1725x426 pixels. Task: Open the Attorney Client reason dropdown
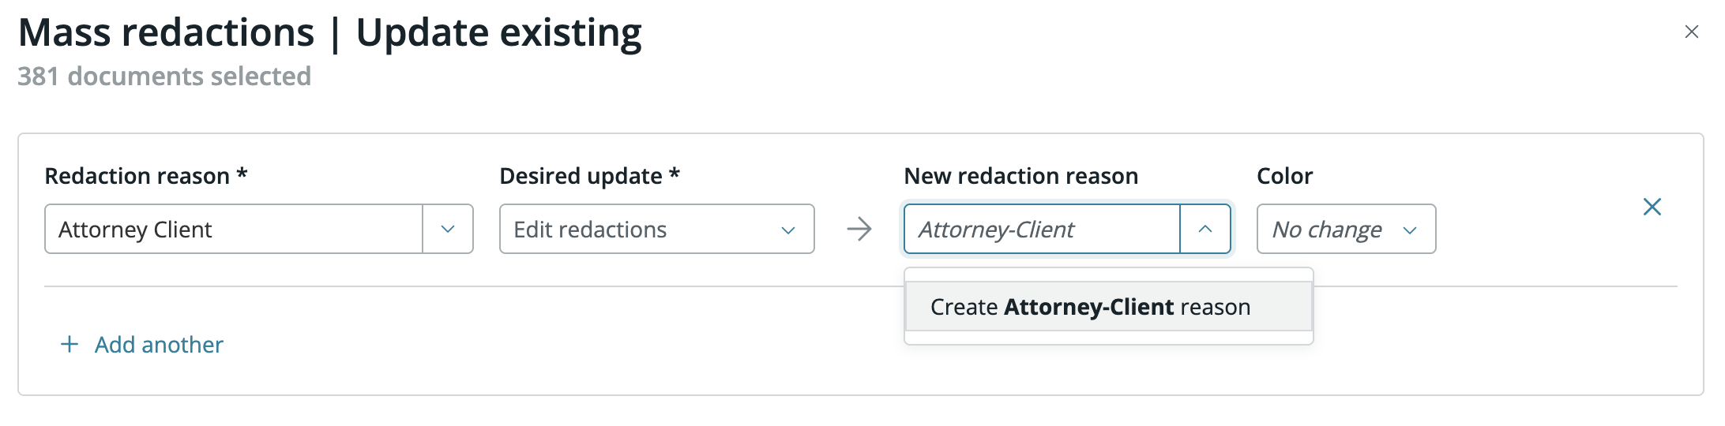(x=259, y=229)
